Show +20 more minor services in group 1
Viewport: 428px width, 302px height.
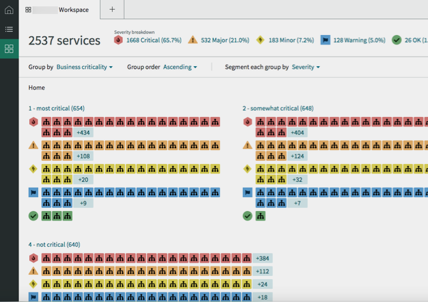[83, 180]
